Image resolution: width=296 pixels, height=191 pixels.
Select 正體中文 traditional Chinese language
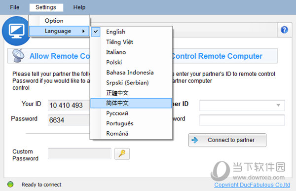[x=131, y=93]
